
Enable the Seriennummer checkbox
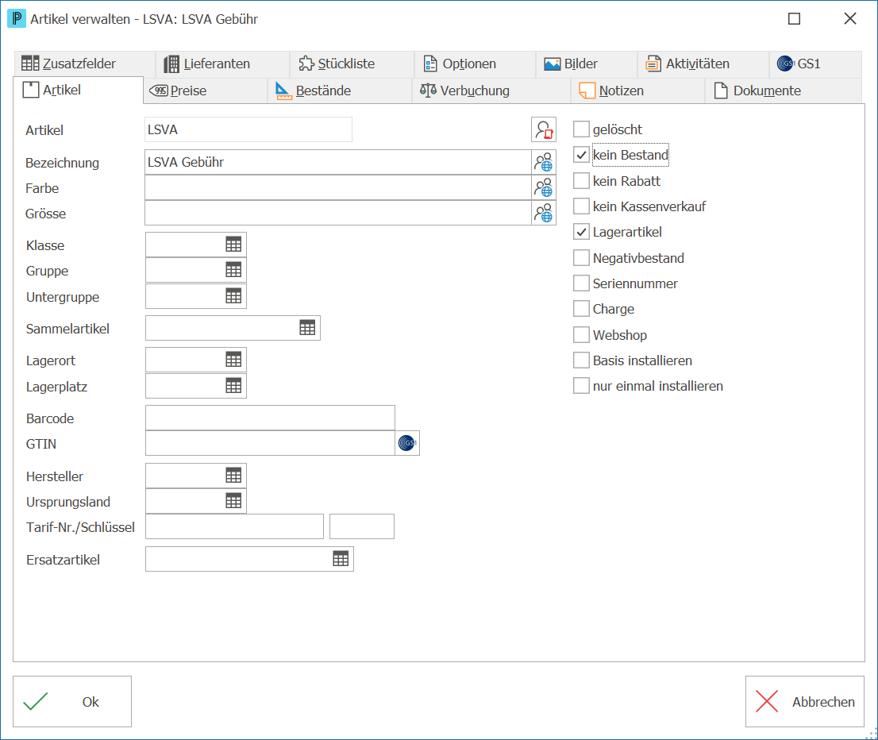[x=581, y=283]
